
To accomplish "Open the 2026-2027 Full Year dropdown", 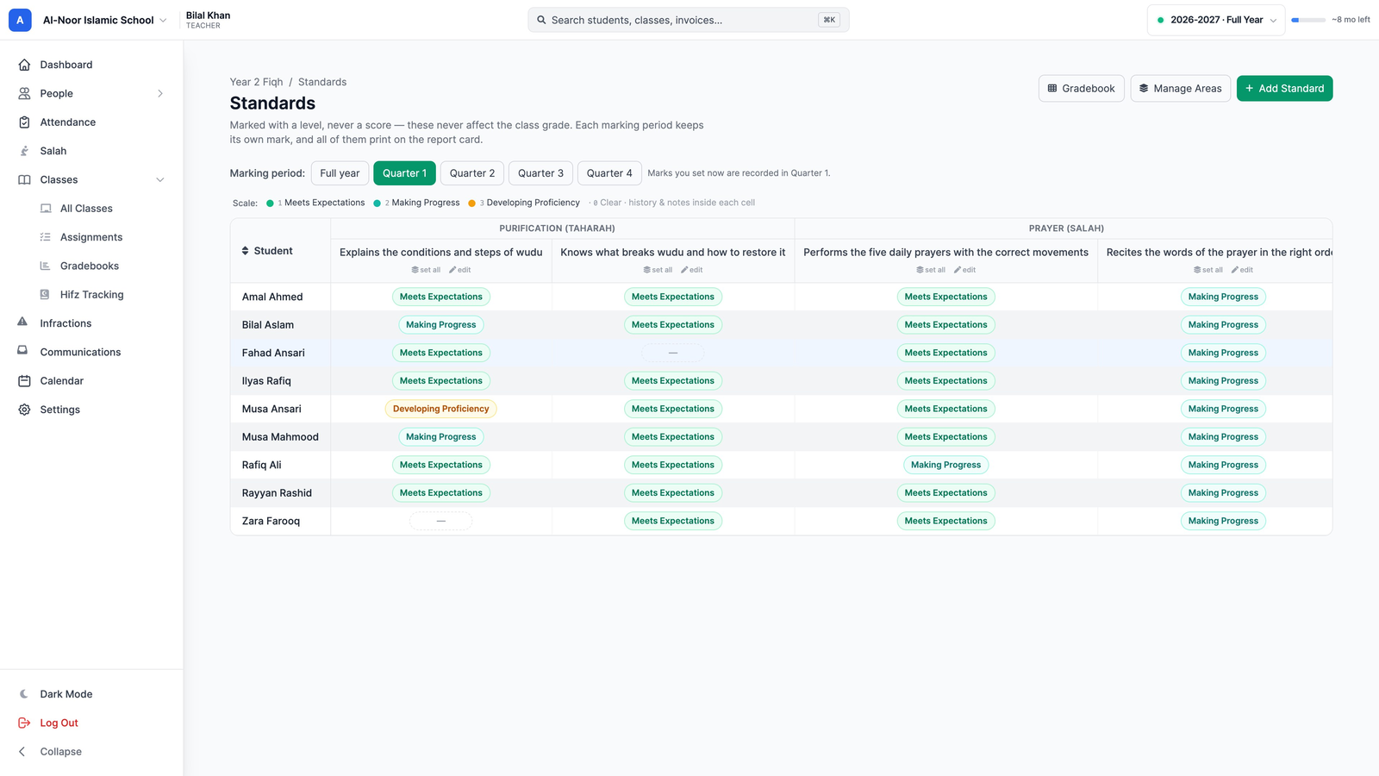I will pyautogui.click(x=1216, y=20).
